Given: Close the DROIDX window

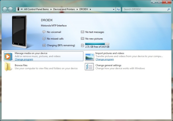Looking at the screenshot, I should (167, 2).
